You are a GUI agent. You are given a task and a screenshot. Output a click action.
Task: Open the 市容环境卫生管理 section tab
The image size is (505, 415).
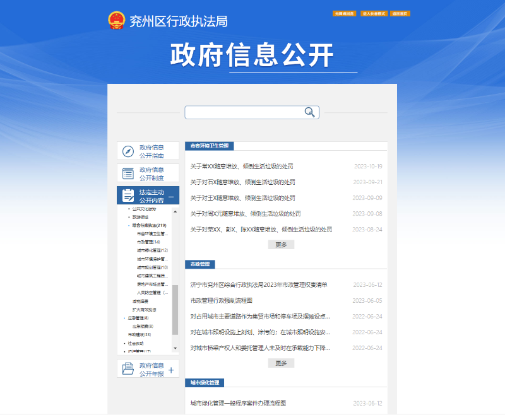click(x=210, y=146)
